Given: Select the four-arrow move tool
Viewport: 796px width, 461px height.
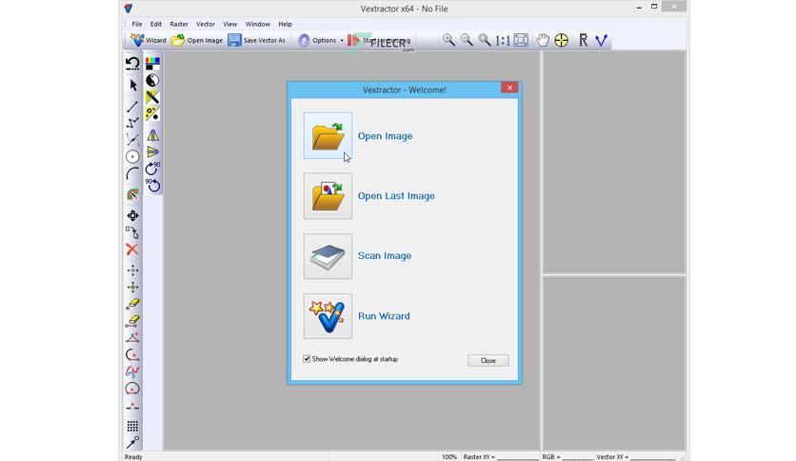Looking at the screenshot, I should (132, 216).
